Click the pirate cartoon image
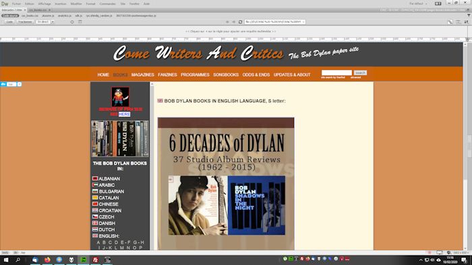Image resolution: width=472 pixels, height=265 pixels. click(120, 97)
